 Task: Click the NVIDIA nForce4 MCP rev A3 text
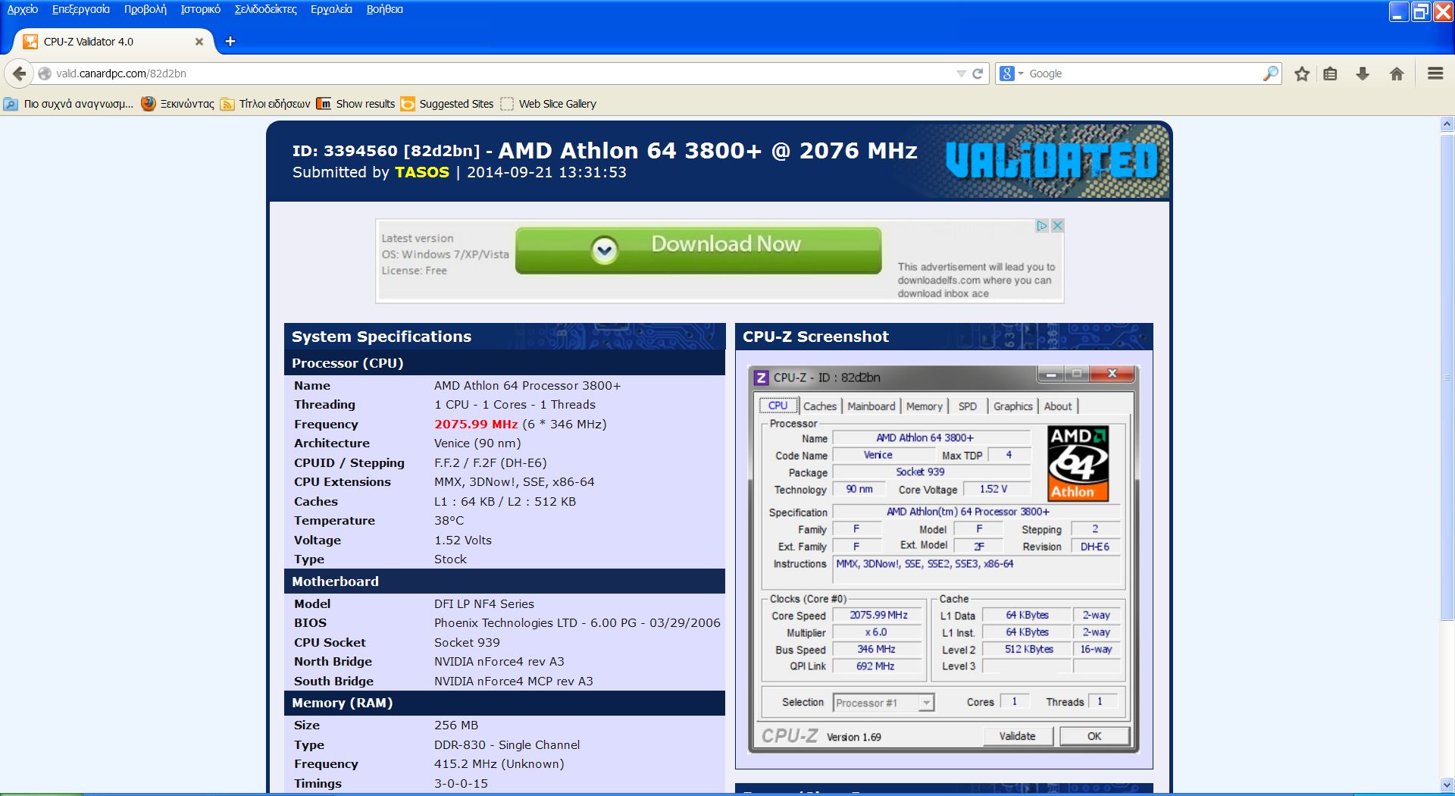tap(514, 682)
